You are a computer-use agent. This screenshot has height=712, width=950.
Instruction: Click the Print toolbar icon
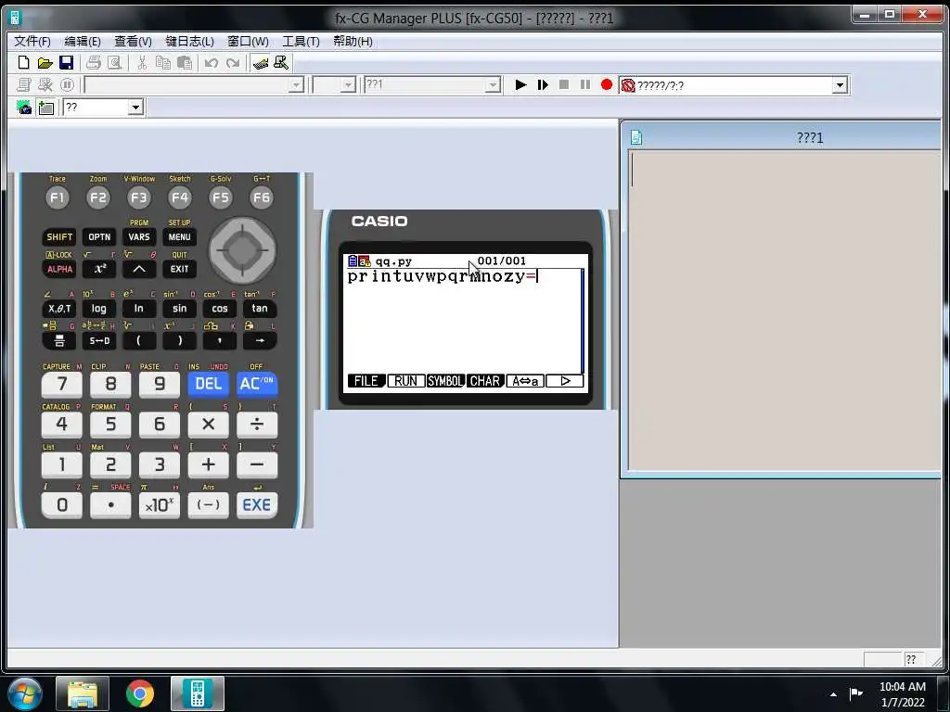pos(94,62)
